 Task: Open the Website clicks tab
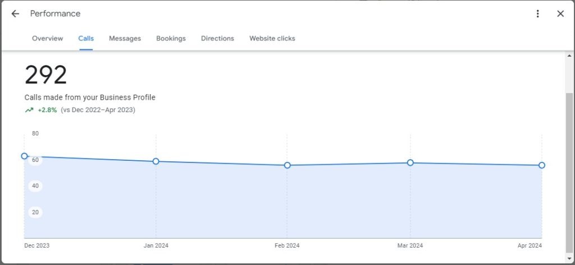click(272, 39)
